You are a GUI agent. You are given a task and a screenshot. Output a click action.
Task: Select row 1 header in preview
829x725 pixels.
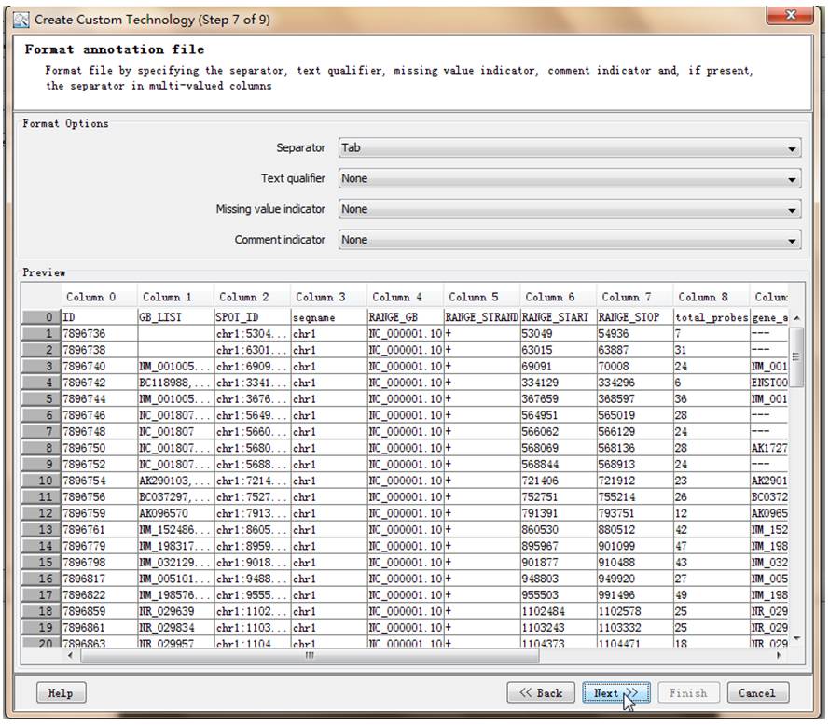click(42, 333)
